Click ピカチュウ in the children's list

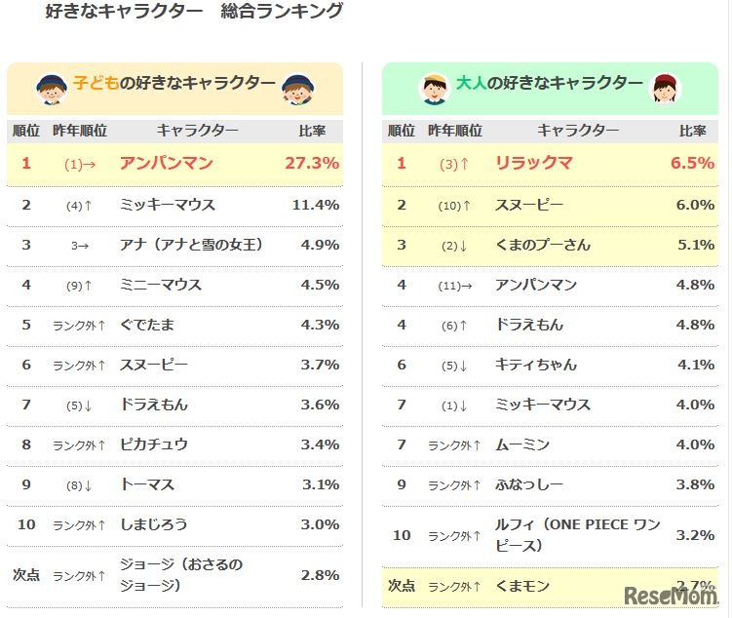click(x=154, y=444)
